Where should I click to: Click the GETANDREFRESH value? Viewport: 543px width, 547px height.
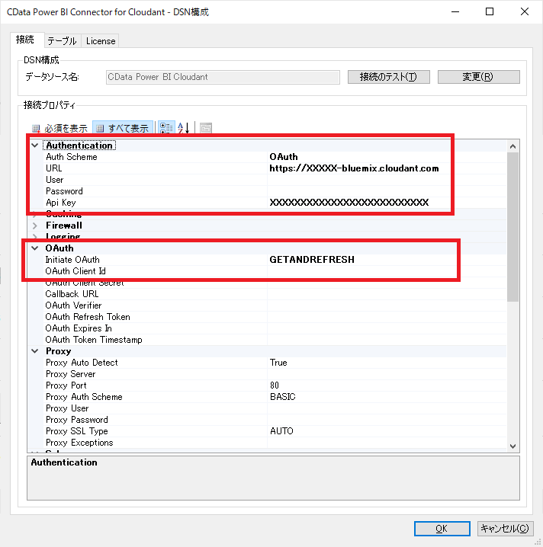tap(312, 260)
